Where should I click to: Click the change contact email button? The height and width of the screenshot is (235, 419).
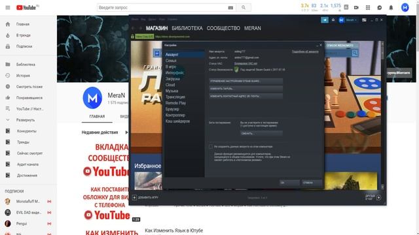point(246,96)
